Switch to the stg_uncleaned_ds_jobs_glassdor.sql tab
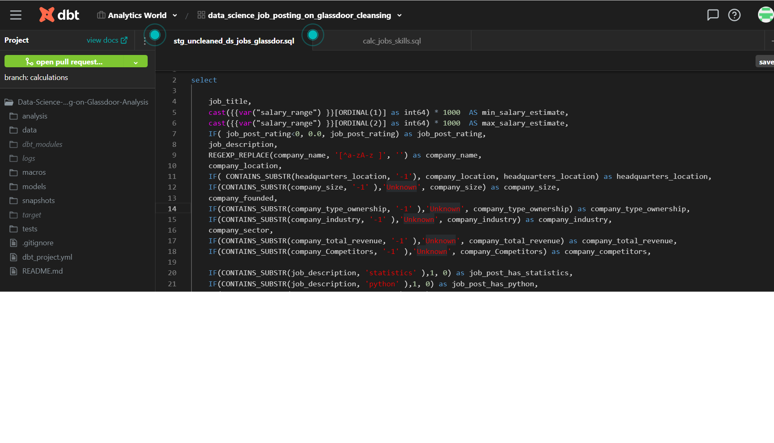 coord(234,41)
